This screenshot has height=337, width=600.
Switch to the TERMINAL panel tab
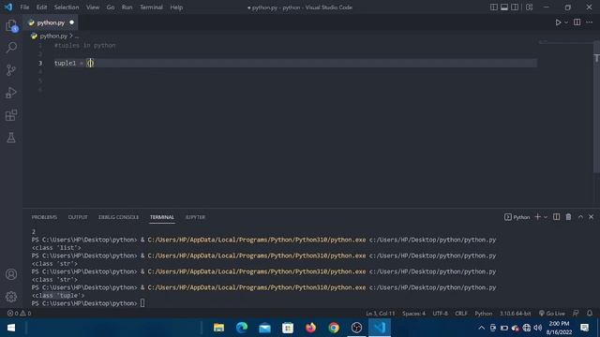pyautogui.click(x=162, y=217)
